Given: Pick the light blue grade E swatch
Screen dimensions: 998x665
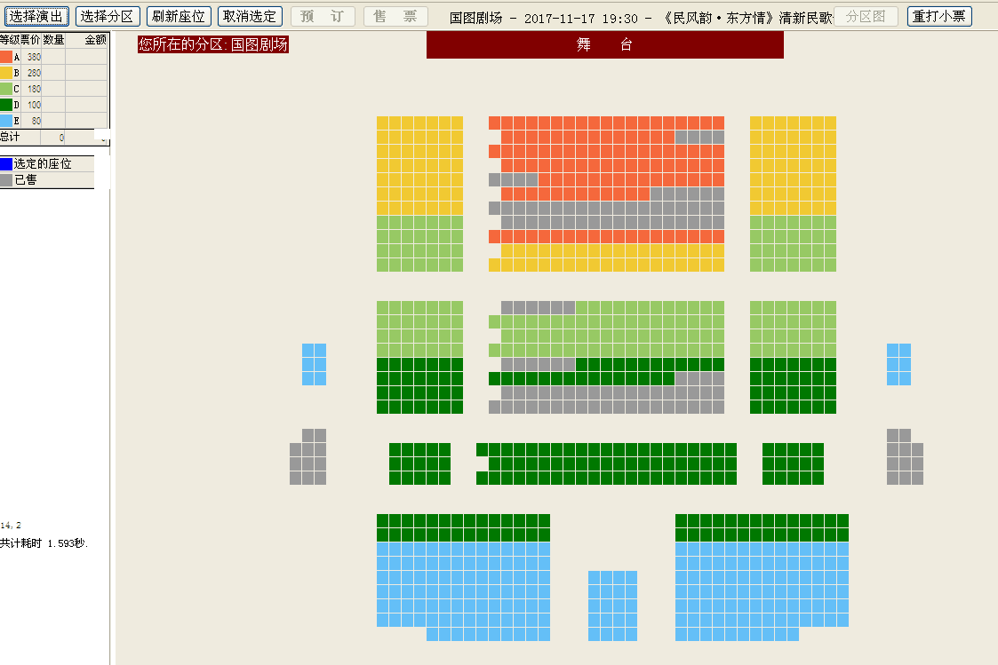Looking at the screenshot, I should pos(6,121).
